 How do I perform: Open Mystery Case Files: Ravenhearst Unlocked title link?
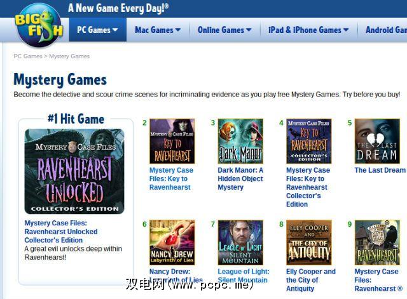[x=61, y=232]
